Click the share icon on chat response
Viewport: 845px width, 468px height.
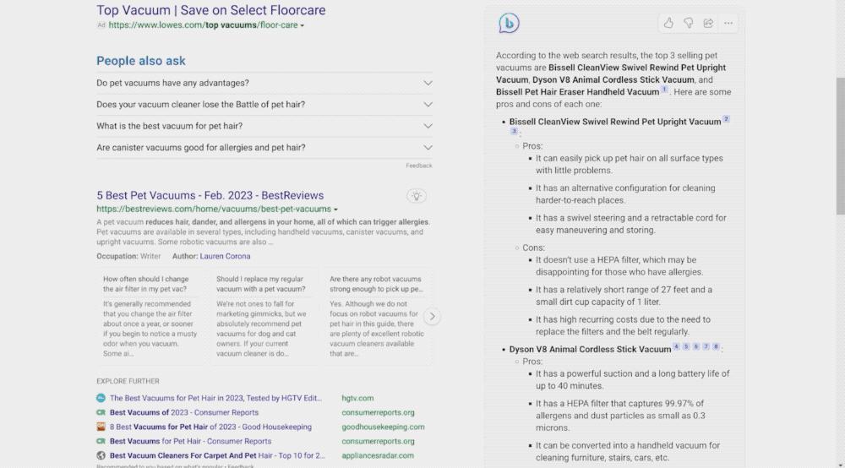coord(708,23)
